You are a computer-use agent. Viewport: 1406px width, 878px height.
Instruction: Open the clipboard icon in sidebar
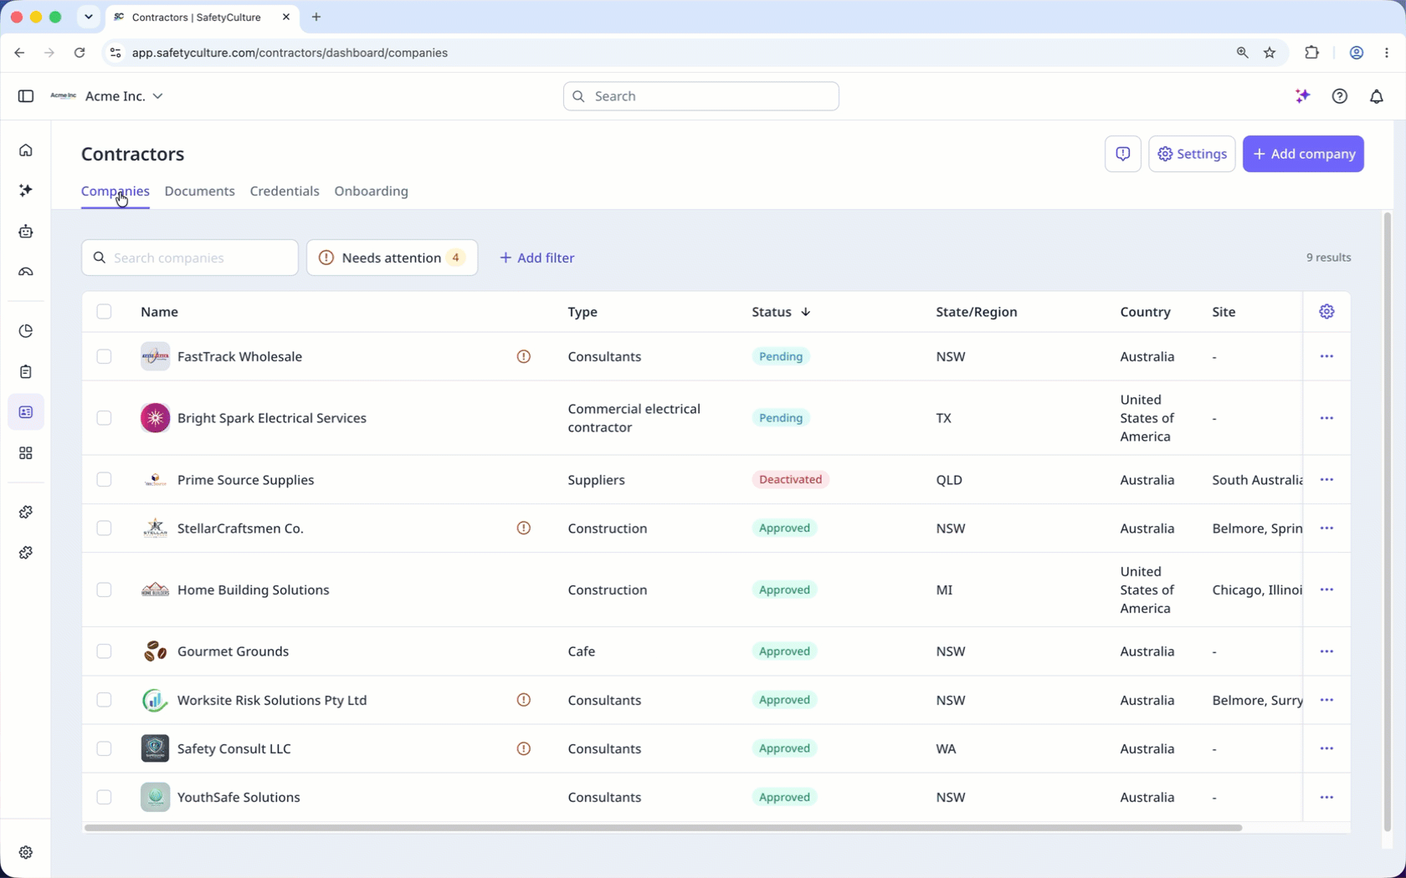coord(26,371)
